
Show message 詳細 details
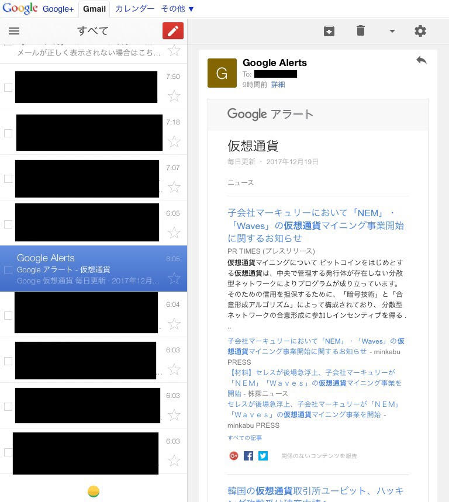tap(278, 85)
